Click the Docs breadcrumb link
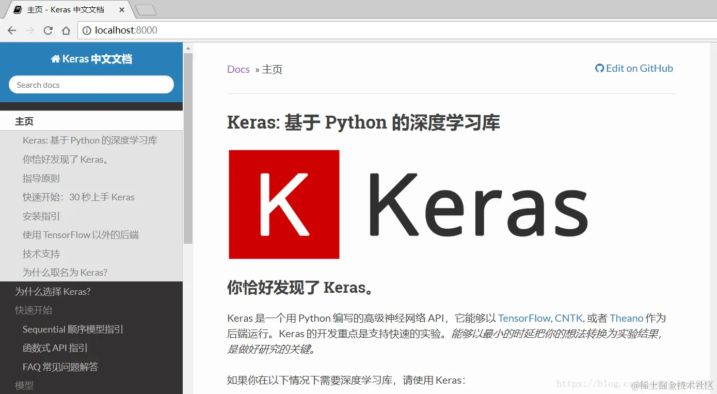Screen dimensions: 717x394 click(238, 69)
